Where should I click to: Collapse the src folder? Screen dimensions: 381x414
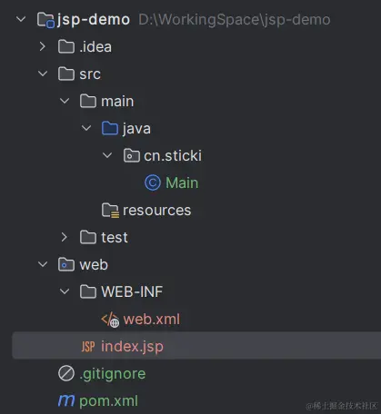[x=43, y=74]
